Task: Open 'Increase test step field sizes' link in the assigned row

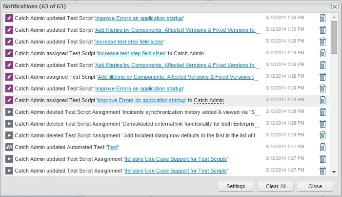Action: [131, 53]
